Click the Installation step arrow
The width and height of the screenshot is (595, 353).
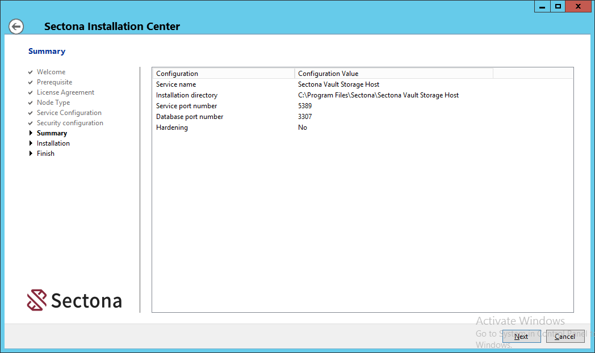pyautogui.click(x=31, y=143)
